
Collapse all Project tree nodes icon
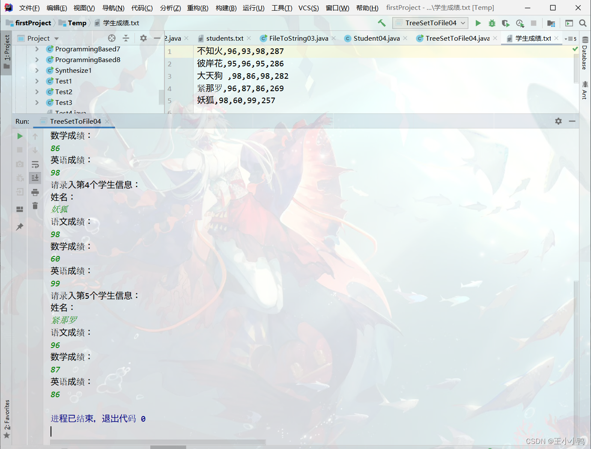[126, 38]
